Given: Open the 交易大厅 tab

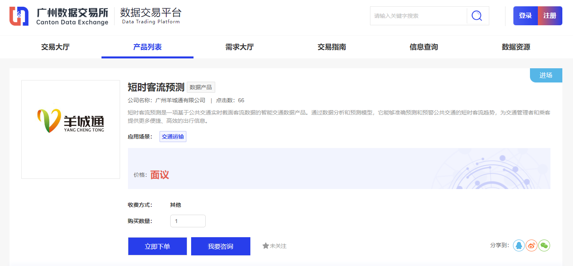Looking at the screenshot, I should 55,47.
